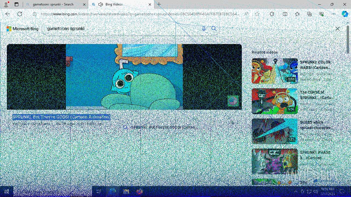This screenshot has width=351, height=197.
Task: Open the browser Extensions menu
Action: [x=272, y=14]
